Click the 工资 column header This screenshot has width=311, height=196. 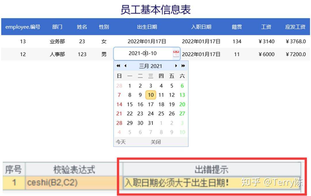click(266, 27)
